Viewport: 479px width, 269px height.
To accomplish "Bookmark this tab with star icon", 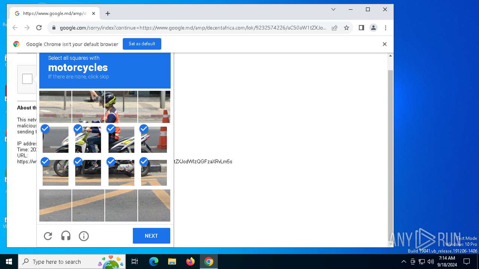I will 347,28.
